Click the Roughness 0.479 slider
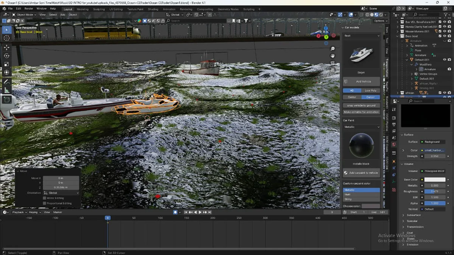The width and height of the screenshot is (454, 255). 435,191
